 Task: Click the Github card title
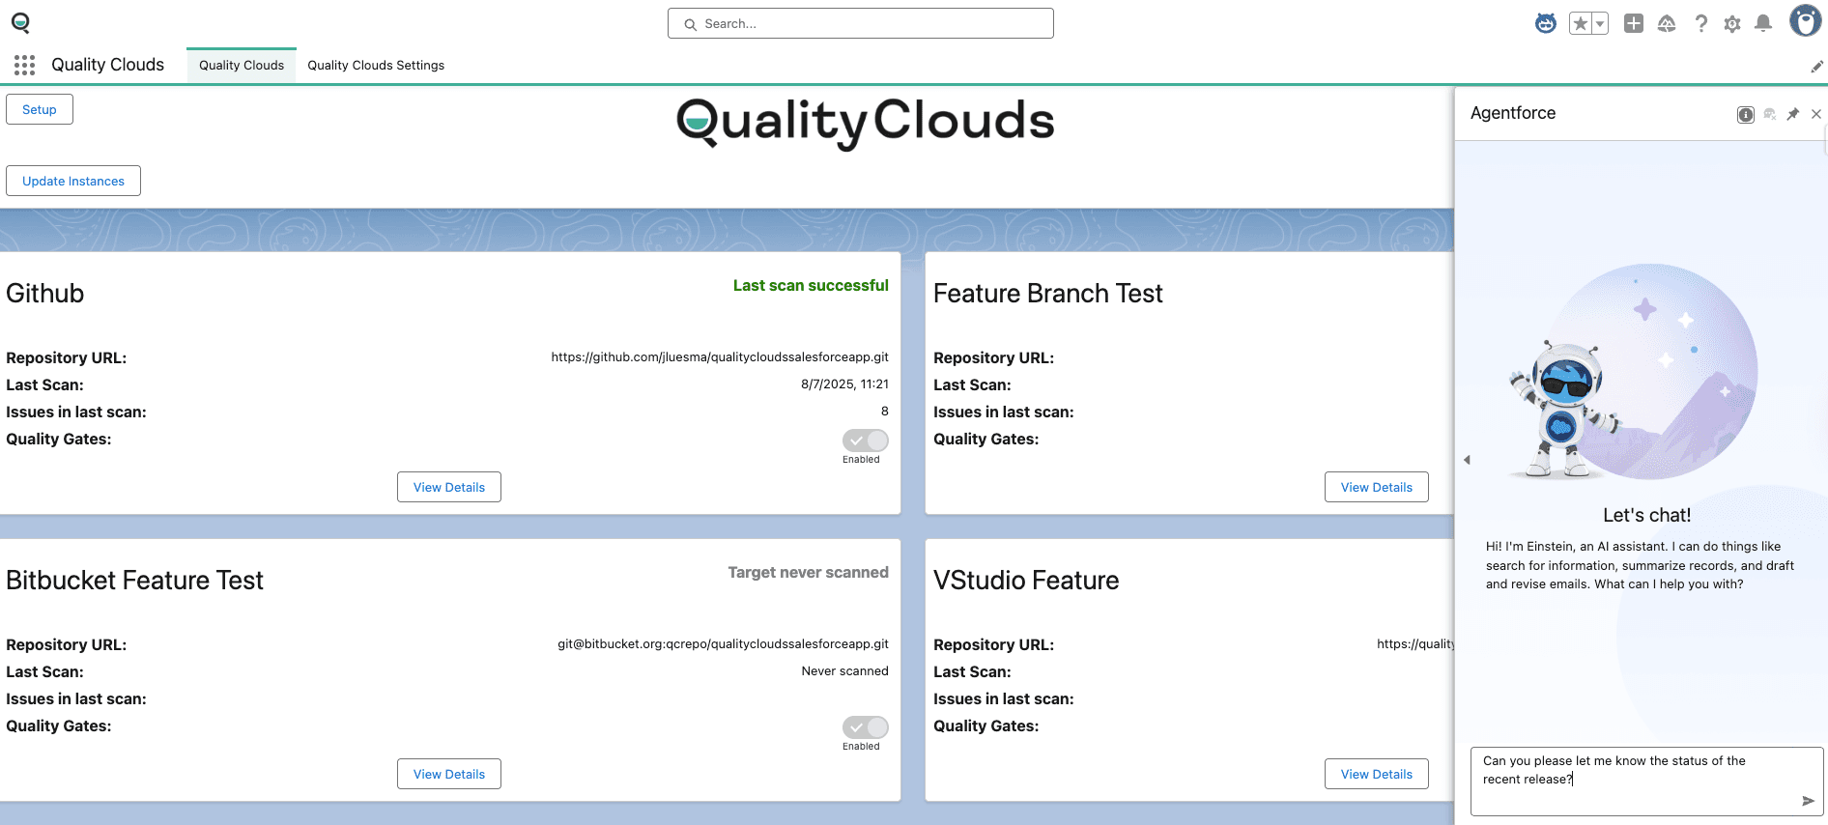tap(45, 293)
